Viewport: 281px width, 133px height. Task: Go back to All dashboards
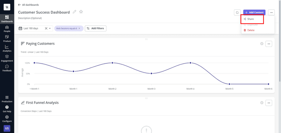click(28, 5)
